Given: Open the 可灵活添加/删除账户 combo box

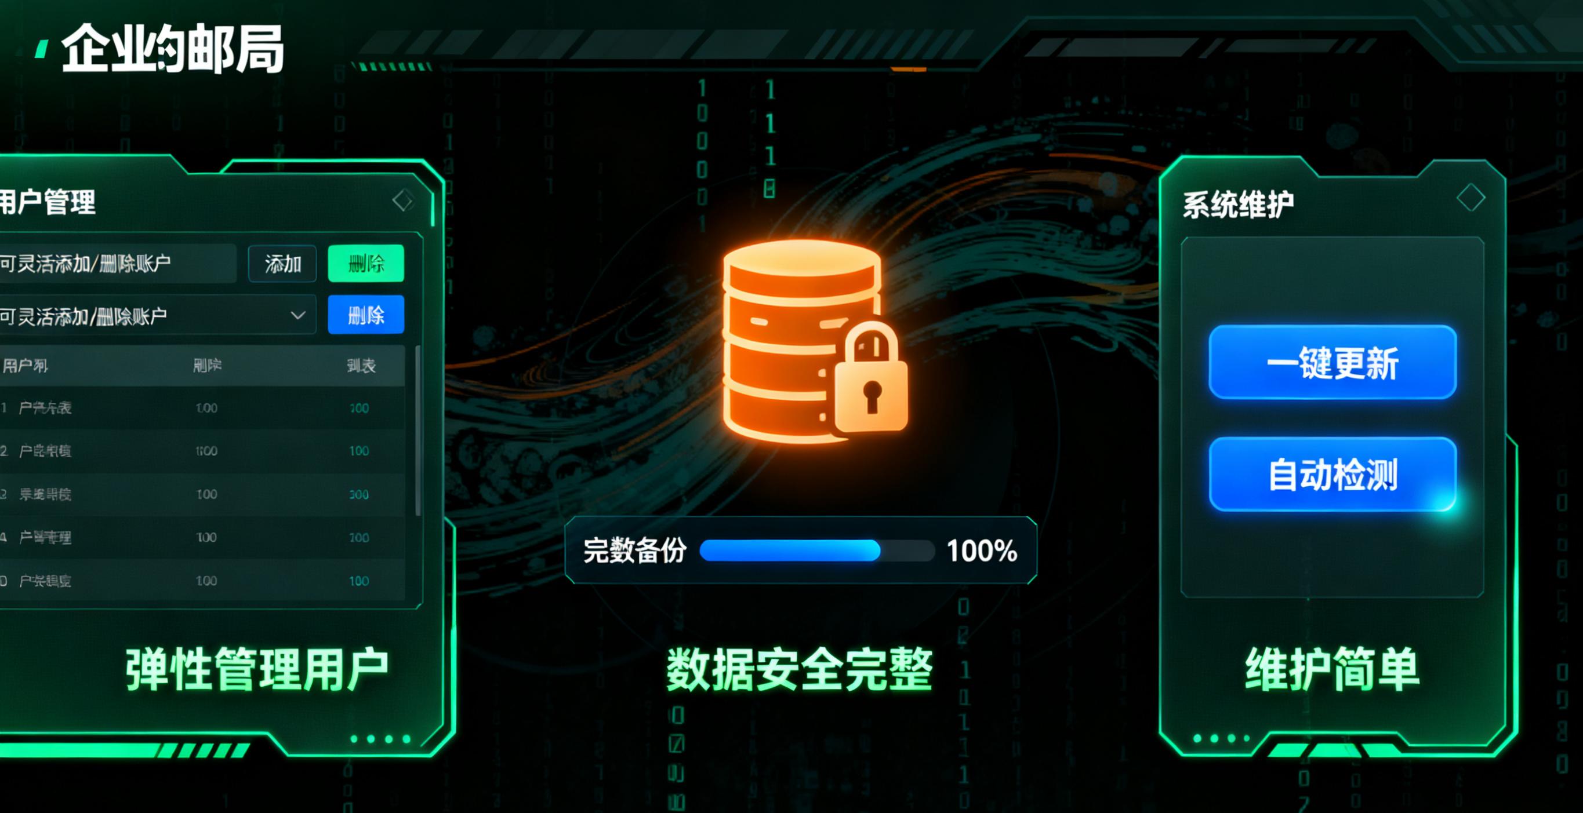Looking at the screenshot, I should [x=157, y=315].
